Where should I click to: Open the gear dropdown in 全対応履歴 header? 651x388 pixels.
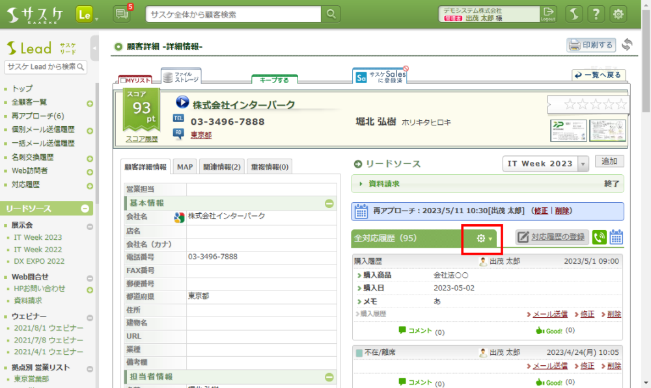[x=484, y=239]
